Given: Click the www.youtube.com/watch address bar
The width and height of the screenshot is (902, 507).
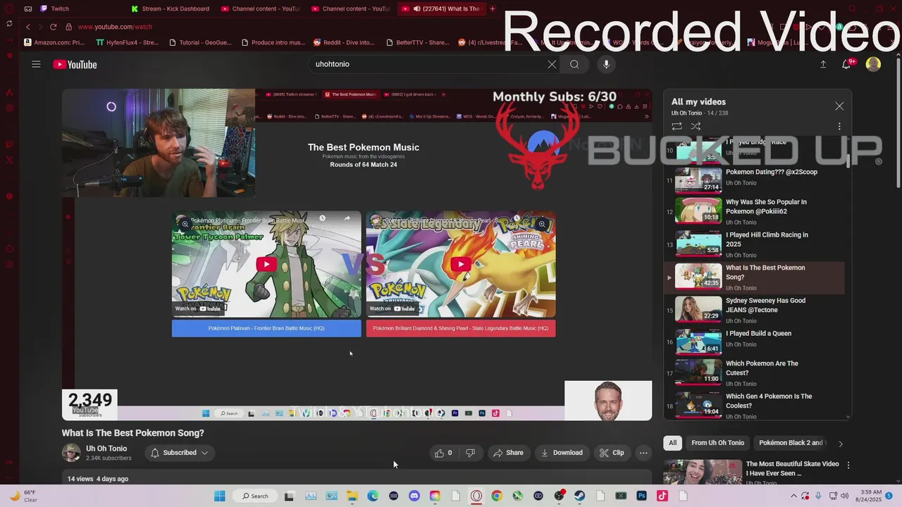Looking at the screenshot, I should pos(115,27).
